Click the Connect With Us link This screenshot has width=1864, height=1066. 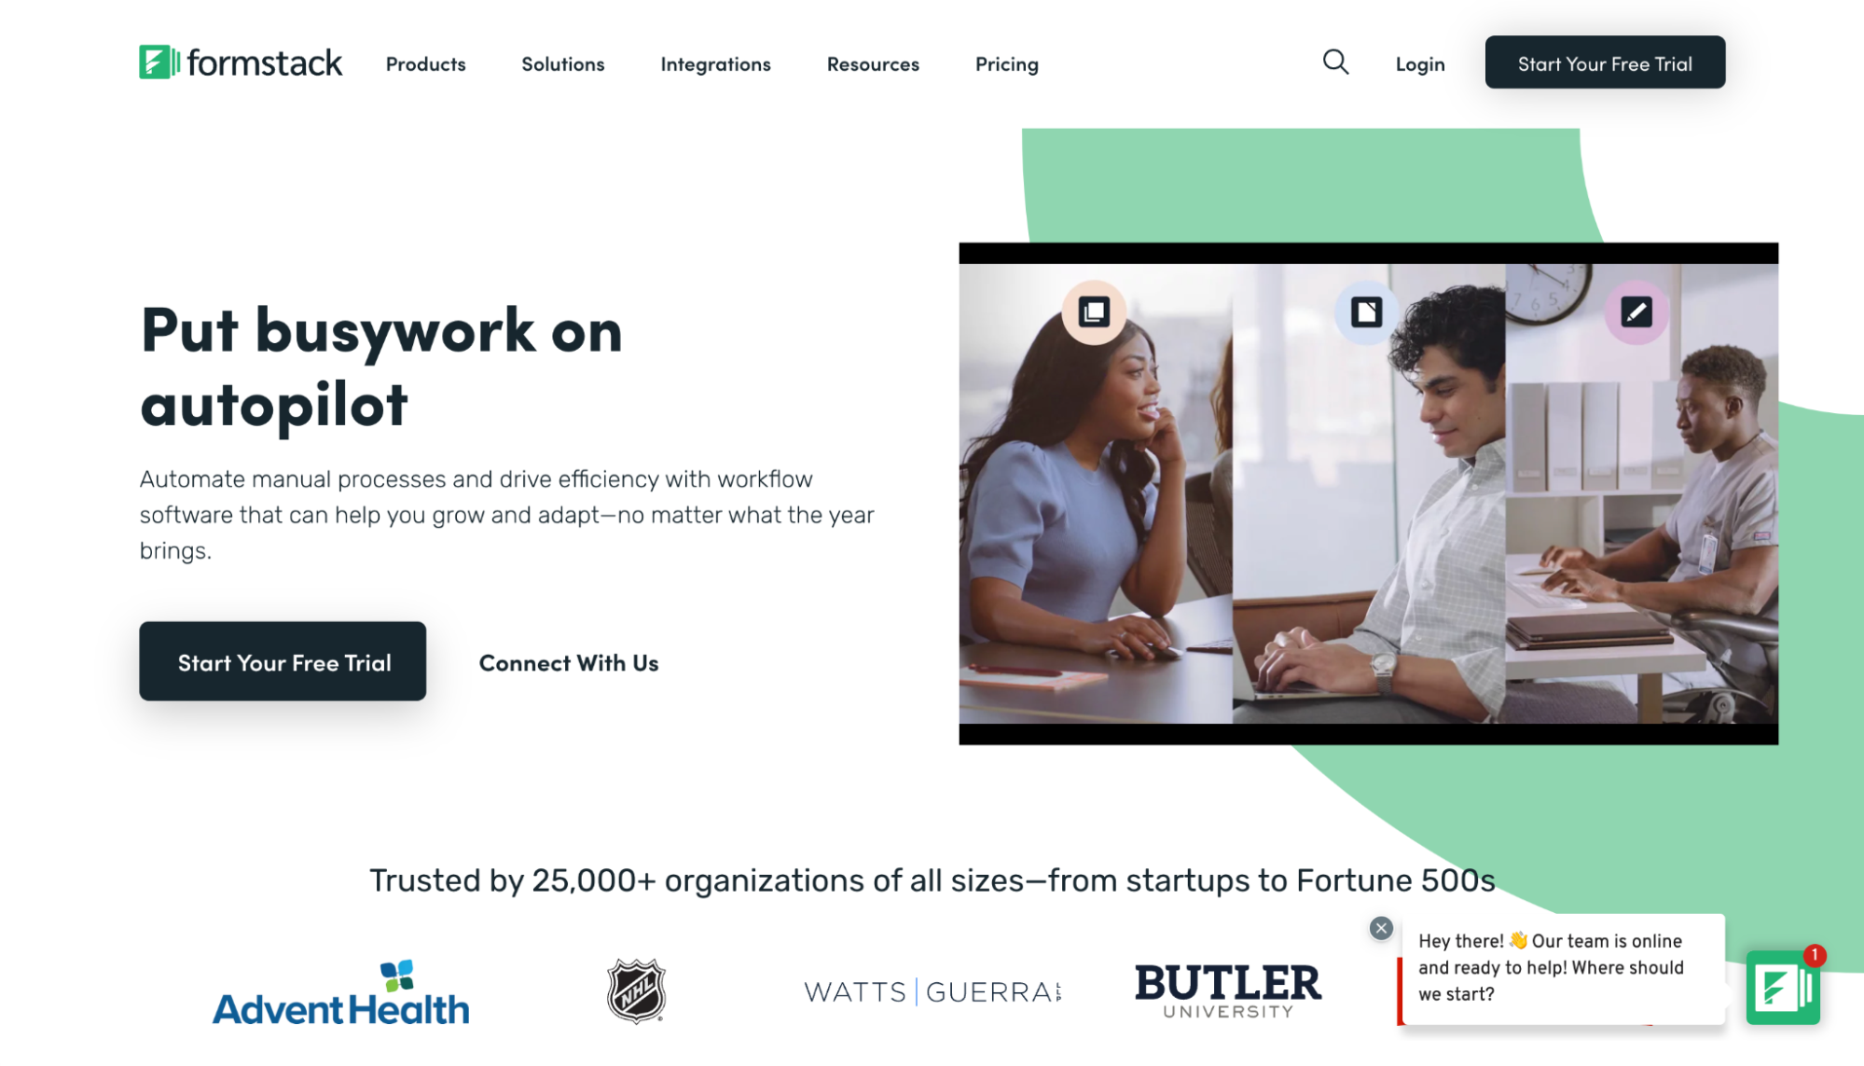pyautogui.click(x=569, y=661)
